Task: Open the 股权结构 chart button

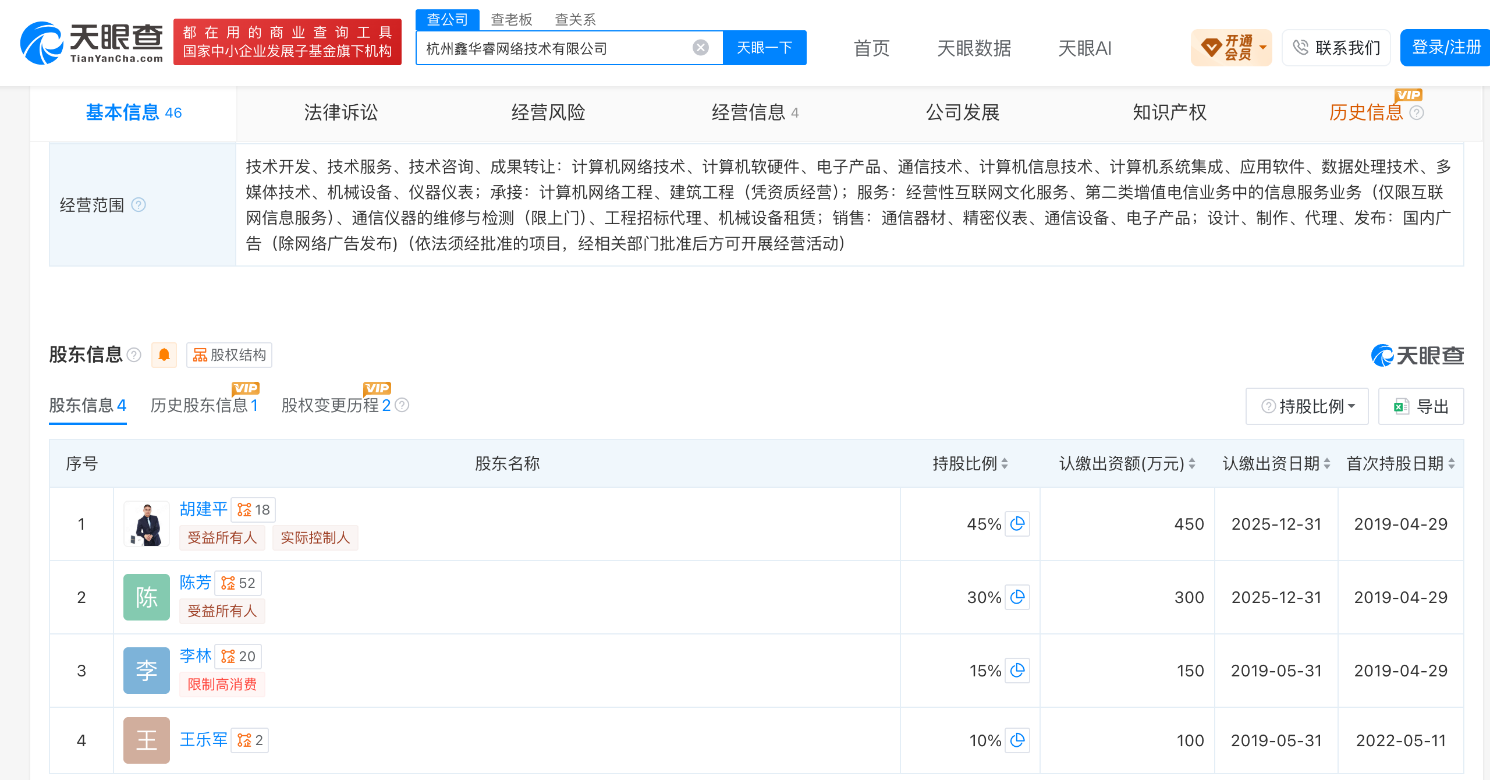Action: 229,355
